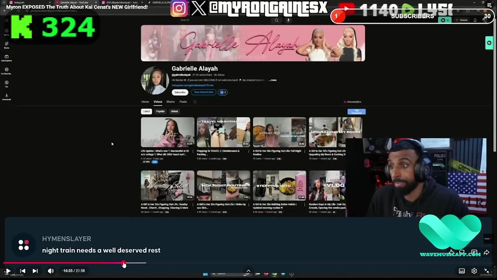Select the Popular filter chip
Viewport: 497px width, 280px height.
pos(160,111)
